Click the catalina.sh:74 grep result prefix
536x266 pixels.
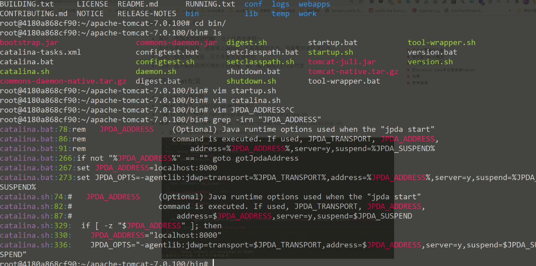click(34, 197)
